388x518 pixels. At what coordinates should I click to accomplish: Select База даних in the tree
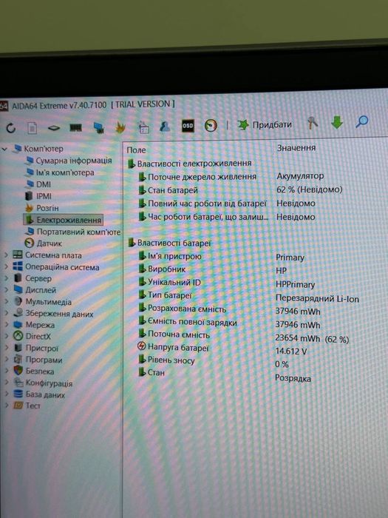tap(45, 394)
